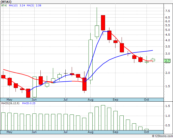173x138 pixels.
Task: Select the MA(3) value 2.58
Action: (38, 5)
